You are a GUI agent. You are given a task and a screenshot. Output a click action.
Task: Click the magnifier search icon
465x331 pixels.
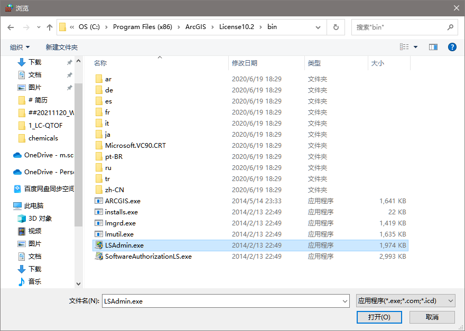(450, 27)
